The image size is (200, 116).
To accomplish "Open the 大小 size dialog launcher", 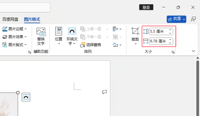I will (x=173, y=52).
